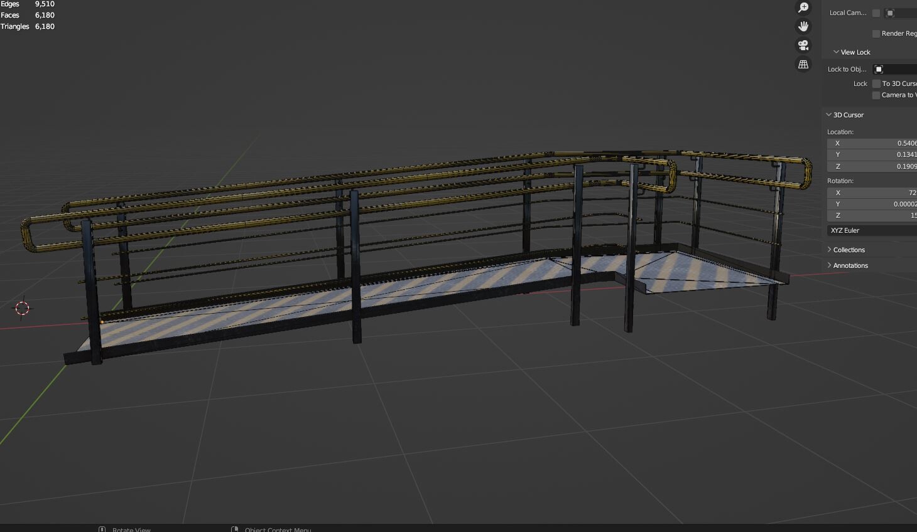Viewport: 917px width, 532px height.
Task: Enable Lock To 3D Cursor
Action: pos(876,83)
